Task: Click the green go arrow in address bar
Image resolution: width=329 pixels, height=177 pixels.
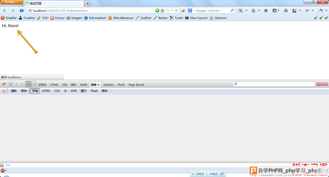Action: [157, 10]
